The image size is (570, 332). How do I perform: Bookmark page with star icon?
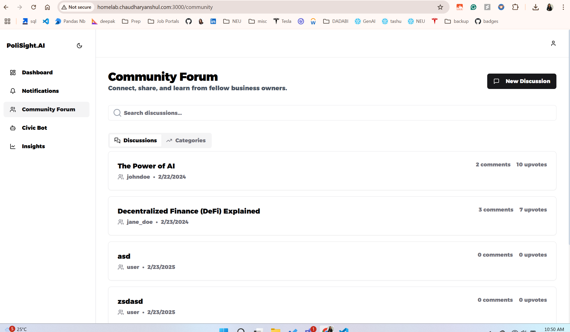click(440, 7)
